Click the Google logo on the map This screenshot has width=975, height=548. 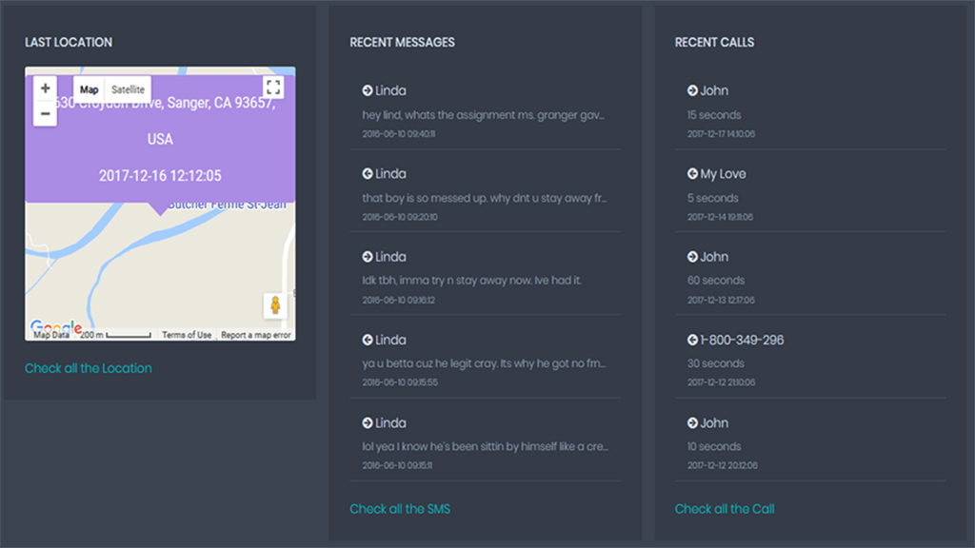pyautogui.click(x=57, y=323)
